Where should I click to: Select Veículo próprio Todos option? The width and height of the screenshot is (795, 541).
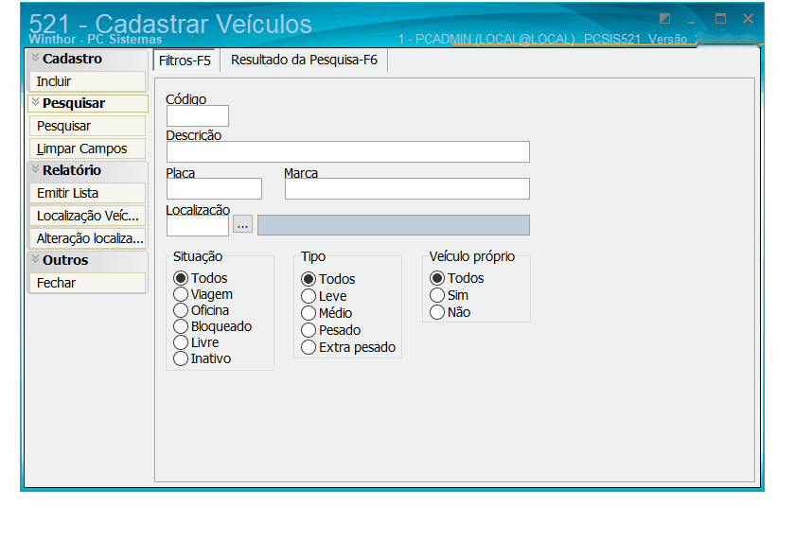(437, 278)
